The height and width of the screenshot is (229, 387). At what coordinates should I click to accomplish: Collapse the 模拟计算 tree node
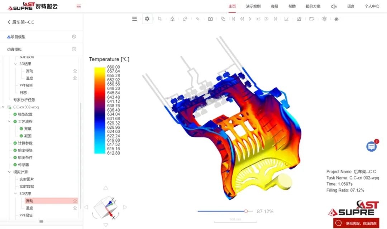10,172
